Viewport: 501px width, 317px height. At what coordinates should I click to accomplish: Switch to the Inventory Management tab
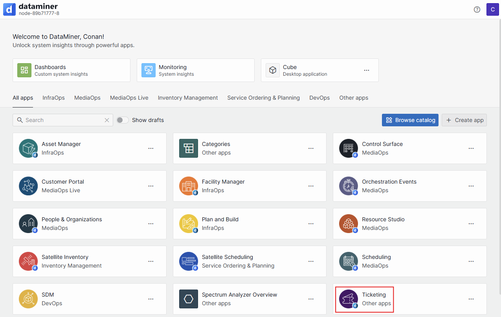[188, 98]
